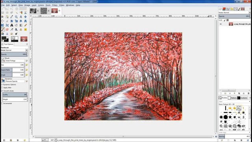Viewport: 252px width, 142px height.
Task: Toggle Lock pixels brush icon
Action: point(224,20)
